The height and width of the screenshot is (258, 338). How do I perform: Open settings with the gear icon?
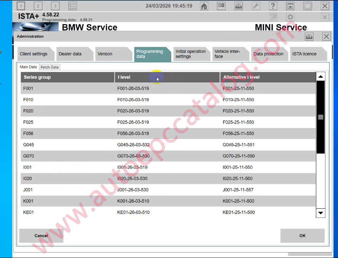click(x=290, y=16)
